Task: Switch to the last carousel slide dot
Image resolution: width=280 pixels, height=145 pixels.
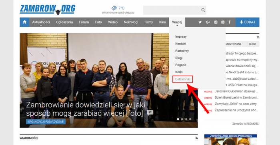Action: (190, 119)
